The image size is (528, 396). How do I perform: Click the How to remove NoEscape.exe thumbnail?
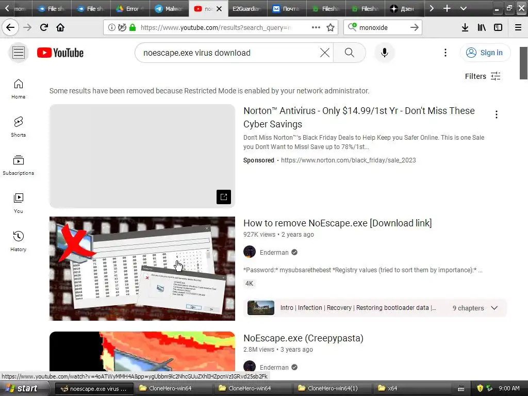pyautogui.click(x=142, y=268)
